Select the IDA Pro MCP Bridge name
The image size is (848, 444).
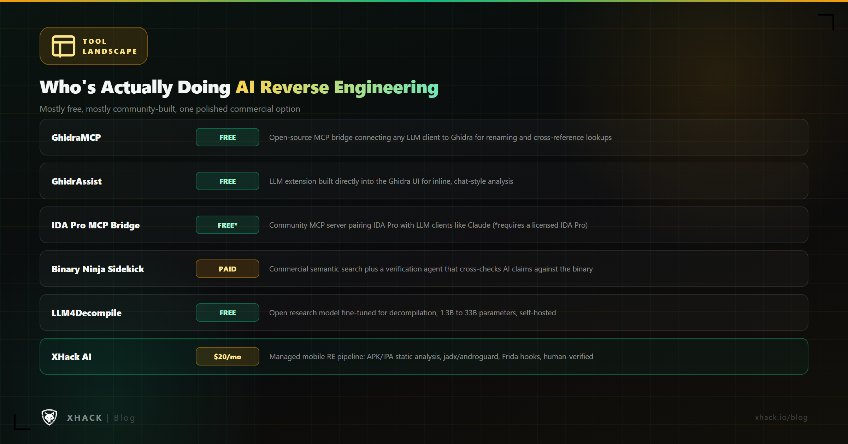pos(96,225)
